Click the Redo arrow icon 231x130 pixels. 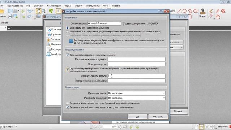click(x=30, y=16)
